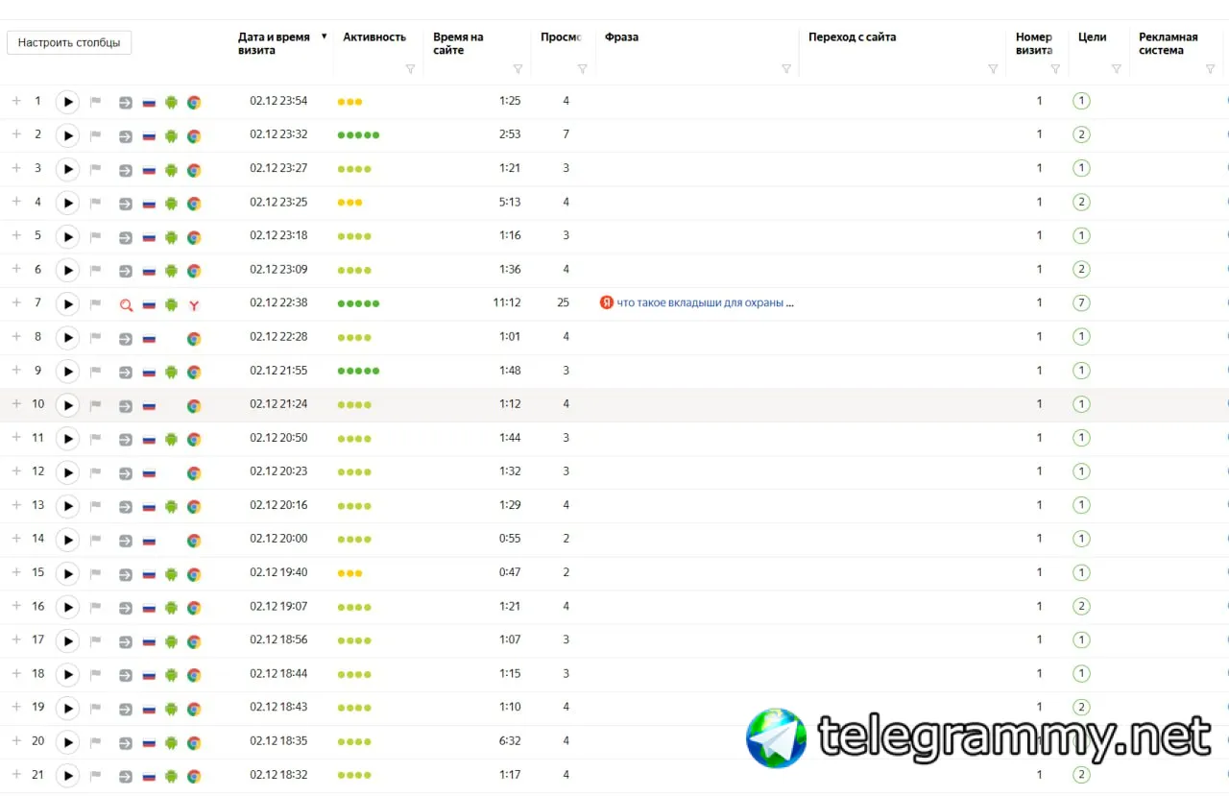The height and width of the screenshot is (796, 1229).
Task: Expand details of visit 21
Action: tap(16, 774)
